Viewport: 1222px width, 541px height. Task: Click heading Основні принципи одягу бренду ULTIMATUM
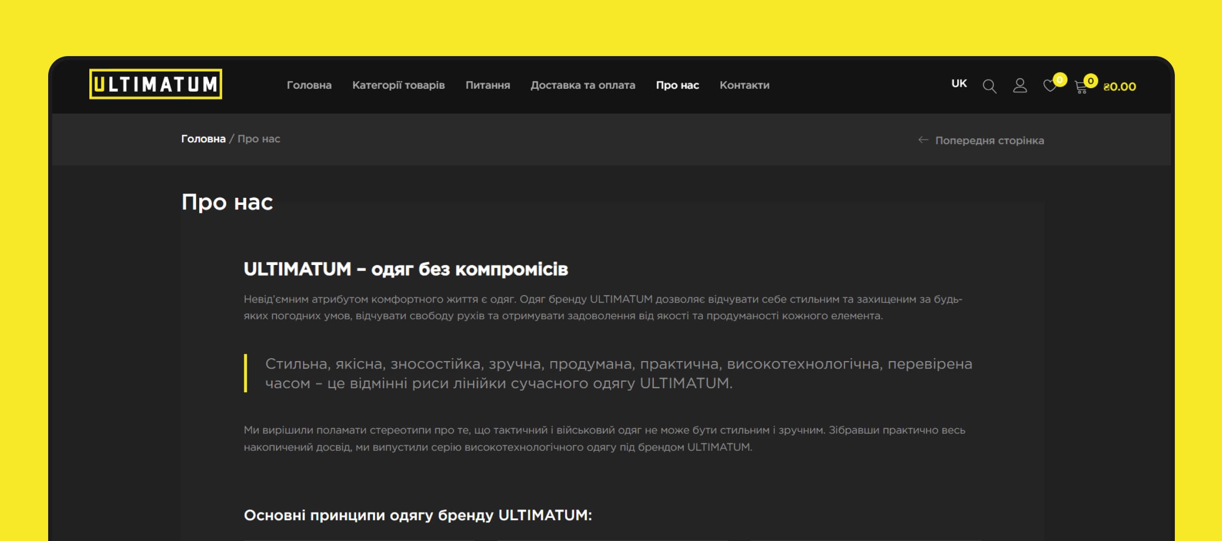pos(418,515)
